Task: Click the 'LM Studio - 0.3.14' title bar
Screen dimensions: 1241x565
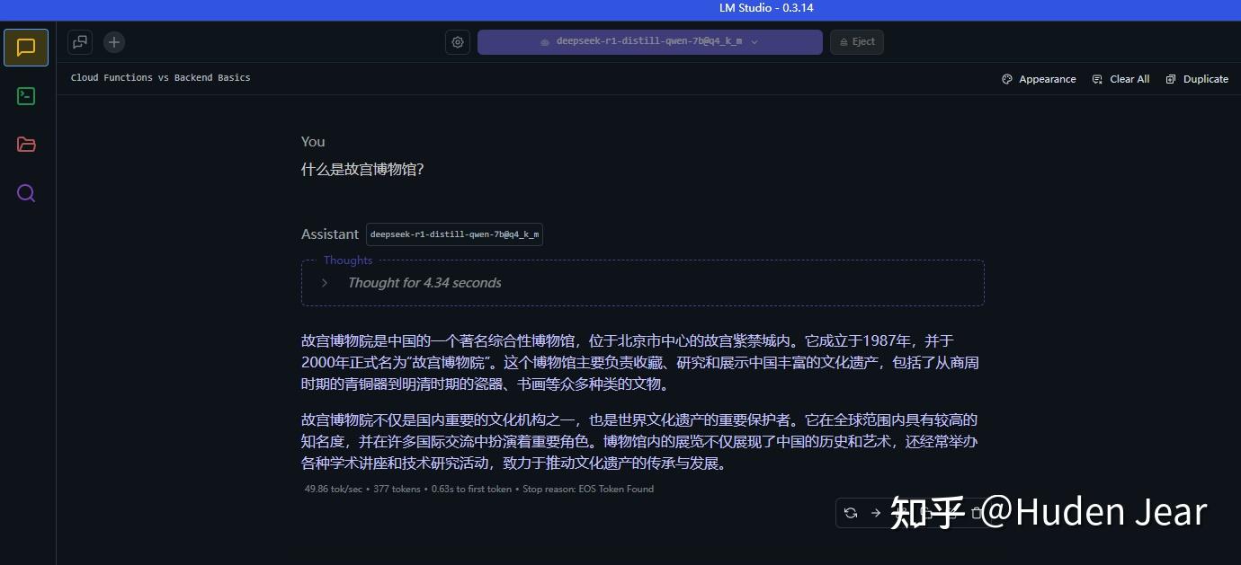Action: 766,8
